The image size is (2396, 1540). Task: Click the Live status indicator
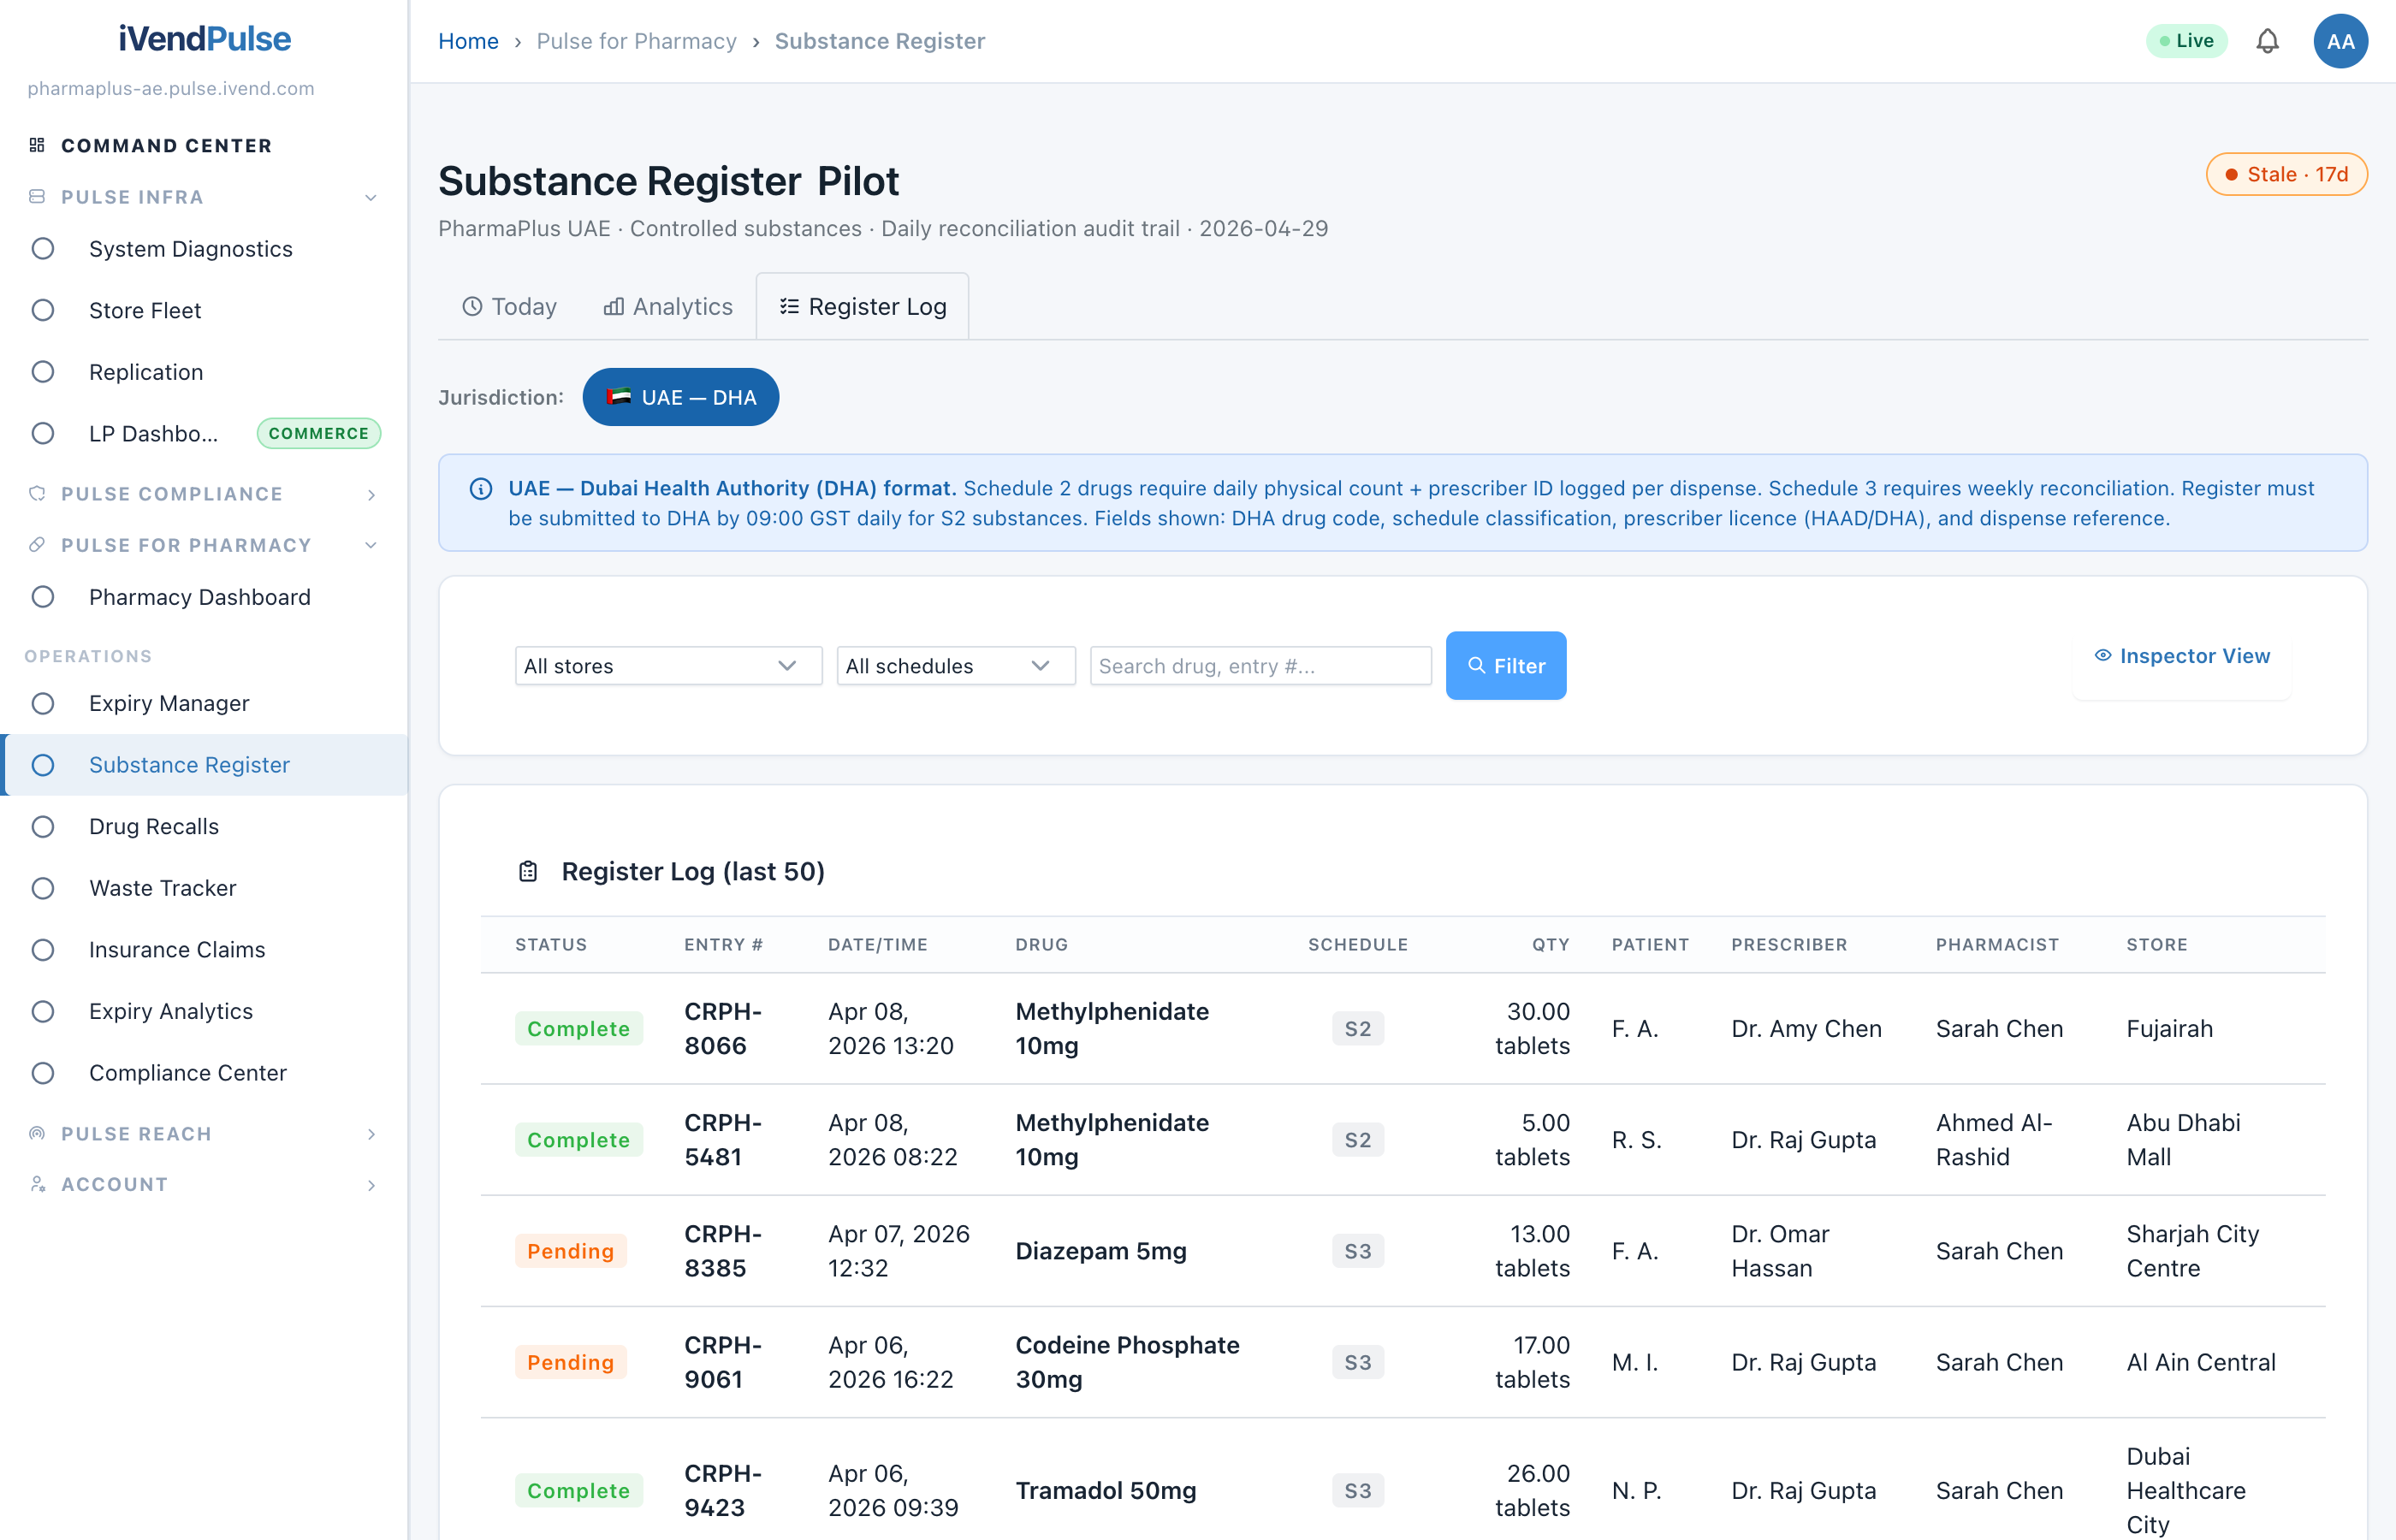click(2186, 41)
